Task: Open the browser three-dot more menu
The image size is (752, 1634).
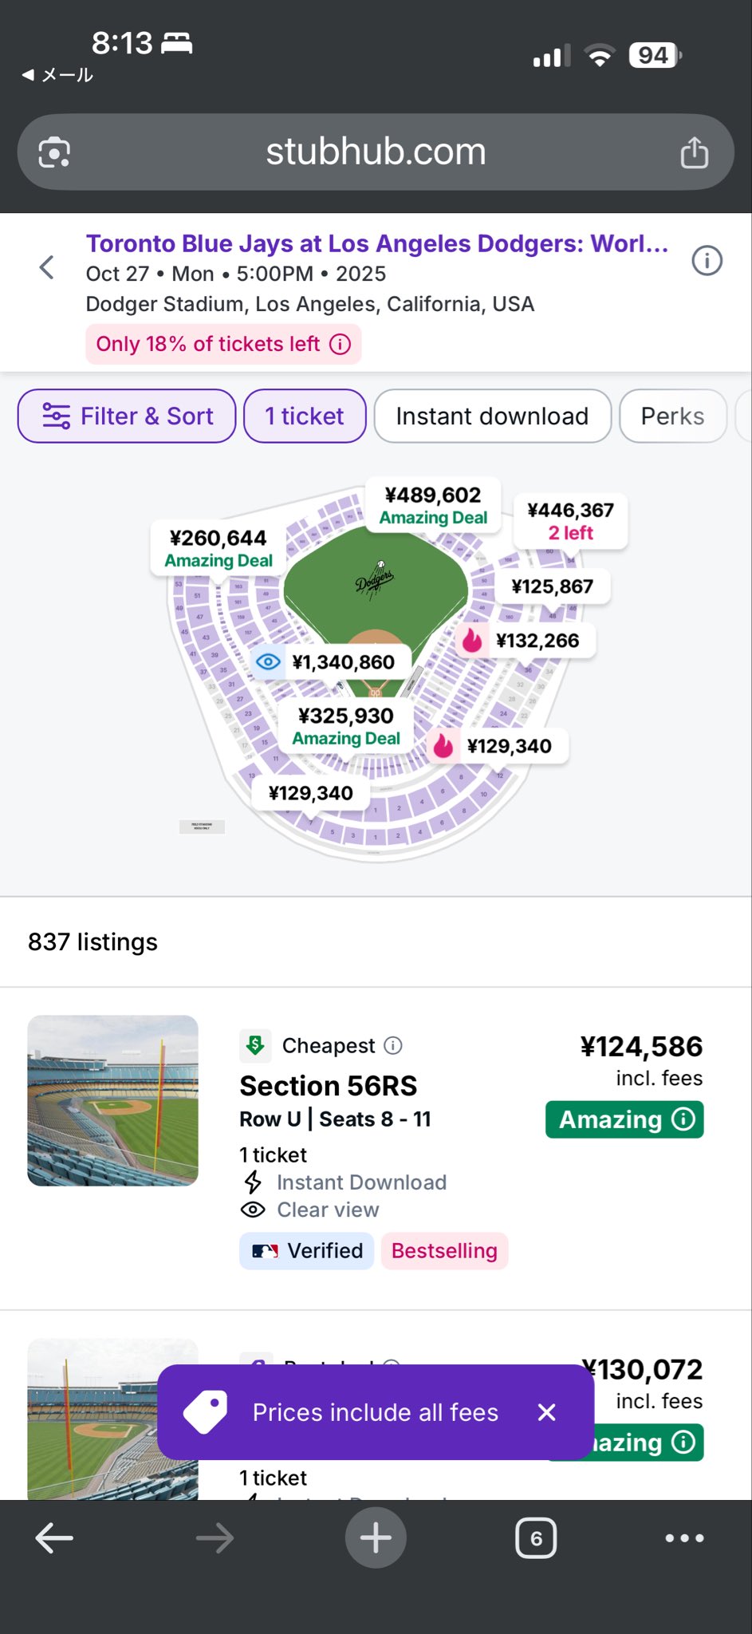Action: 684,1537
